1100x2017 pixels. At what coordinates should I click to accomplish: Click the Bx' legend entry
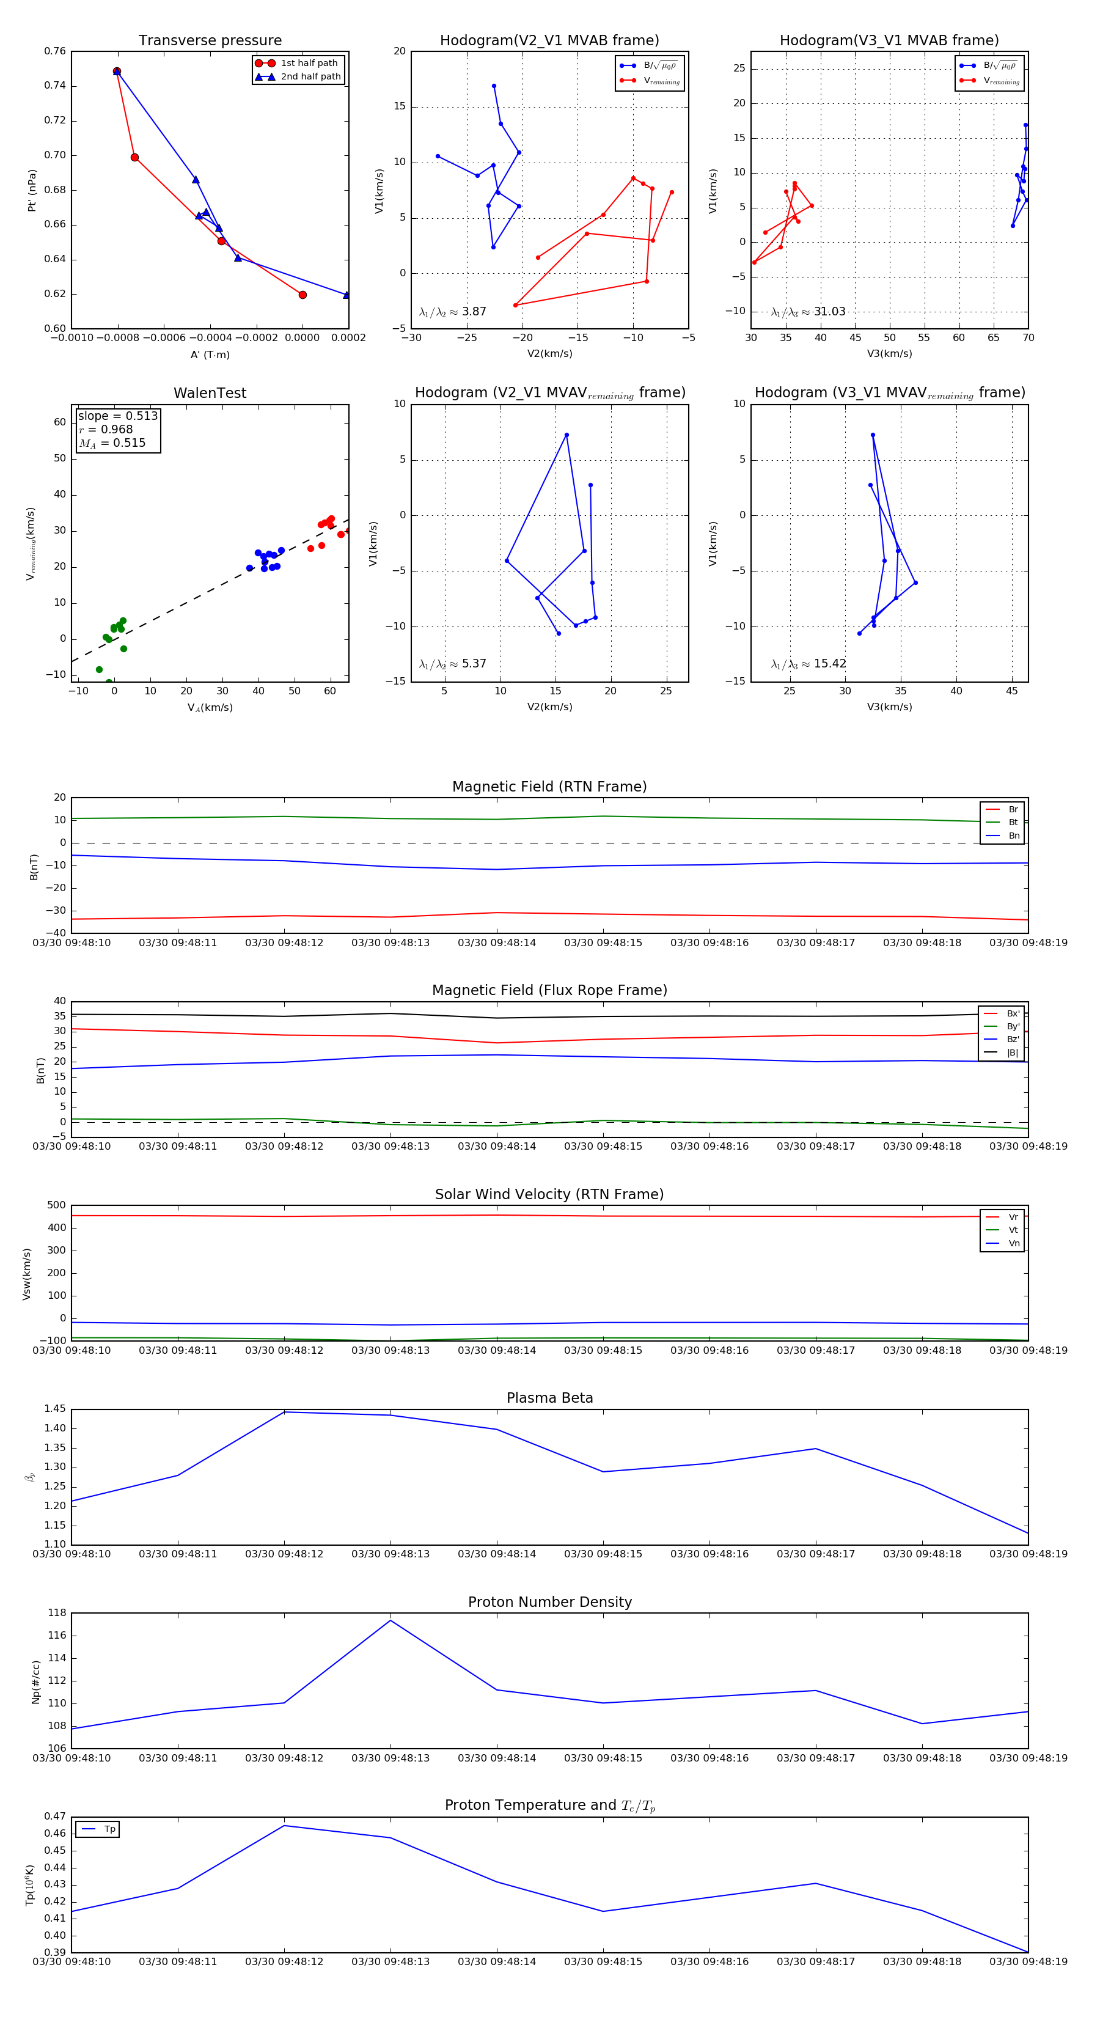coord(1002,1013)
